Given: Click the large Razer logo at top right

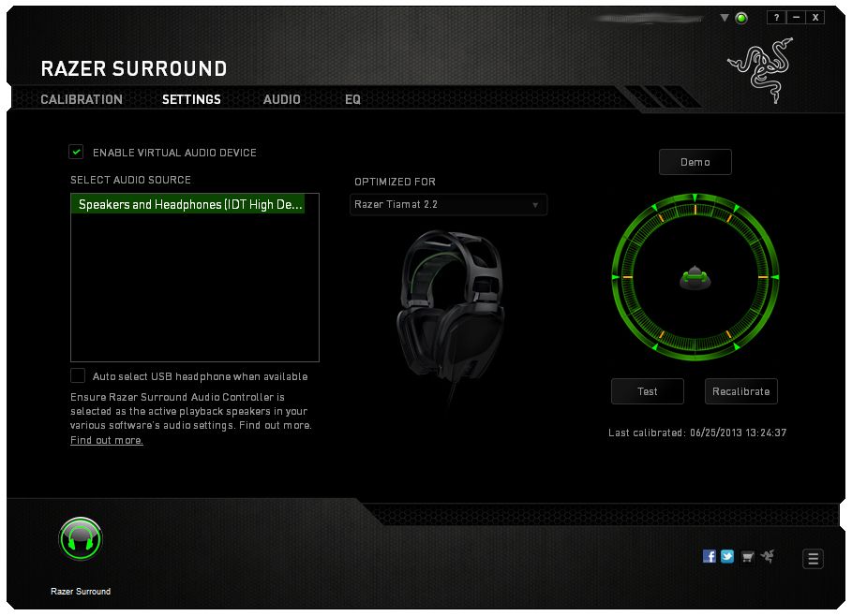Looking at the screenshot, I should (x=761, y=69).
